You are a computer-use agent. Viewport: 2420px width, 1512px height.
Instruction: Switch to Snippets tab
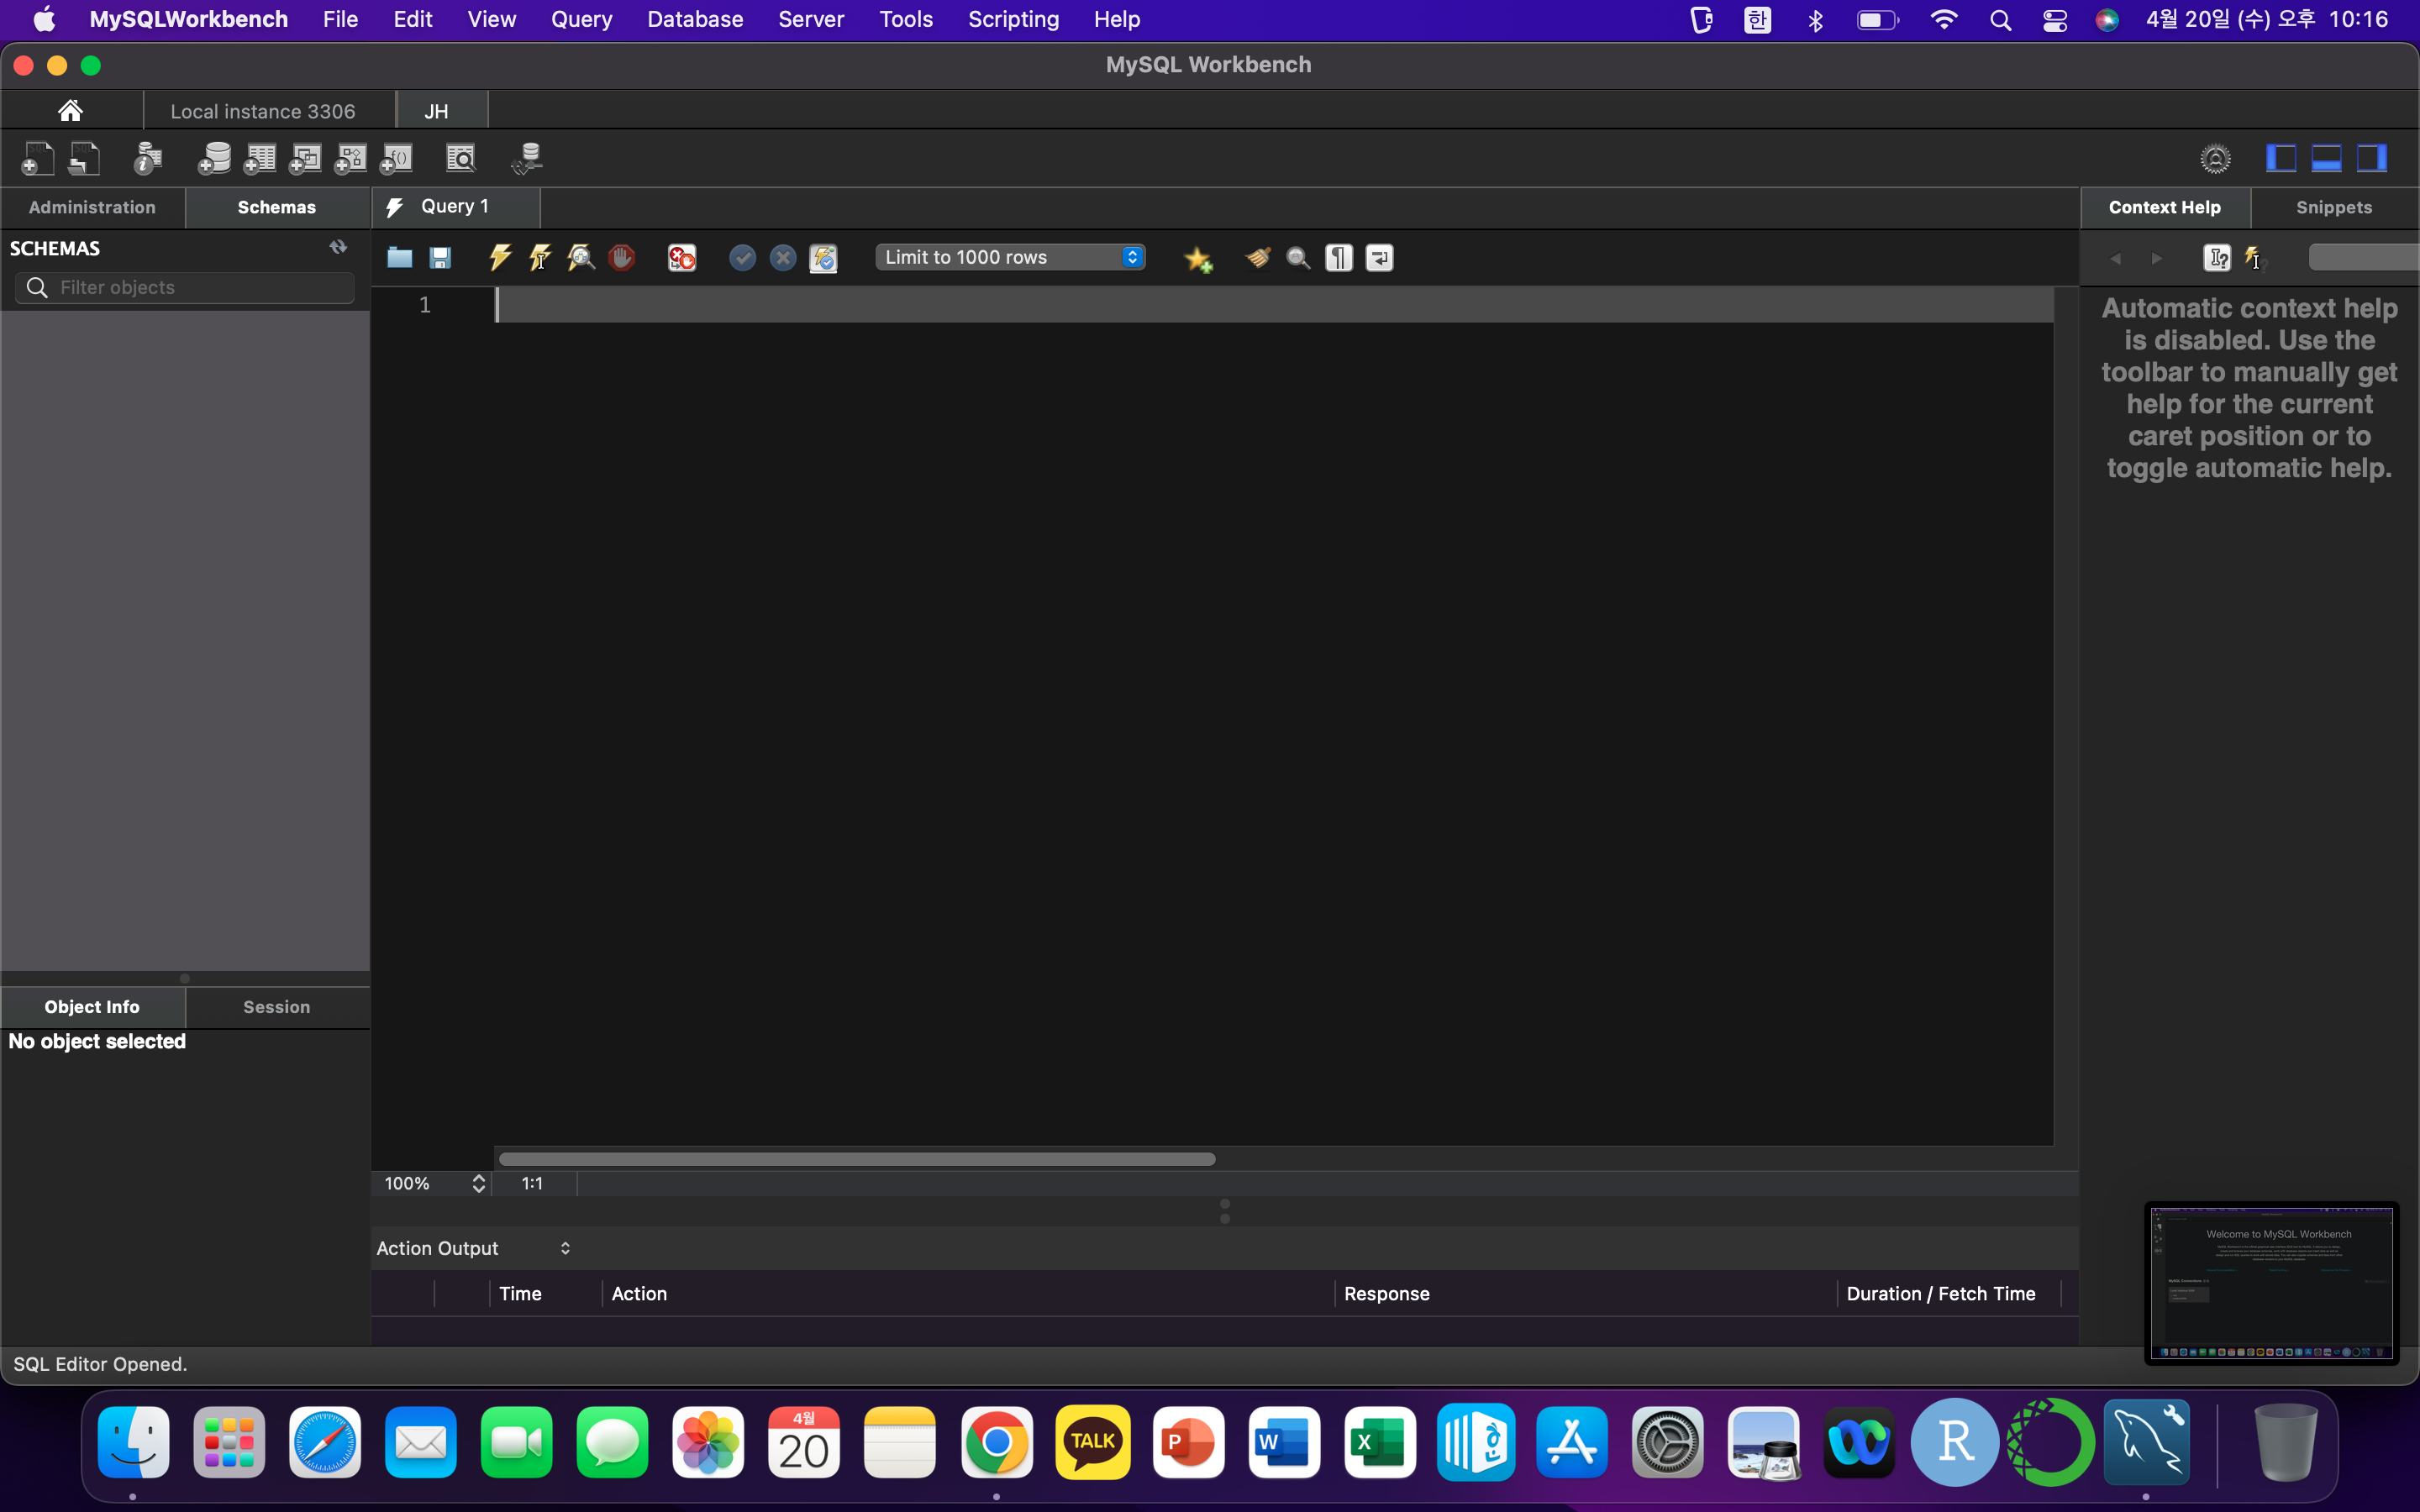point(2334,207)
